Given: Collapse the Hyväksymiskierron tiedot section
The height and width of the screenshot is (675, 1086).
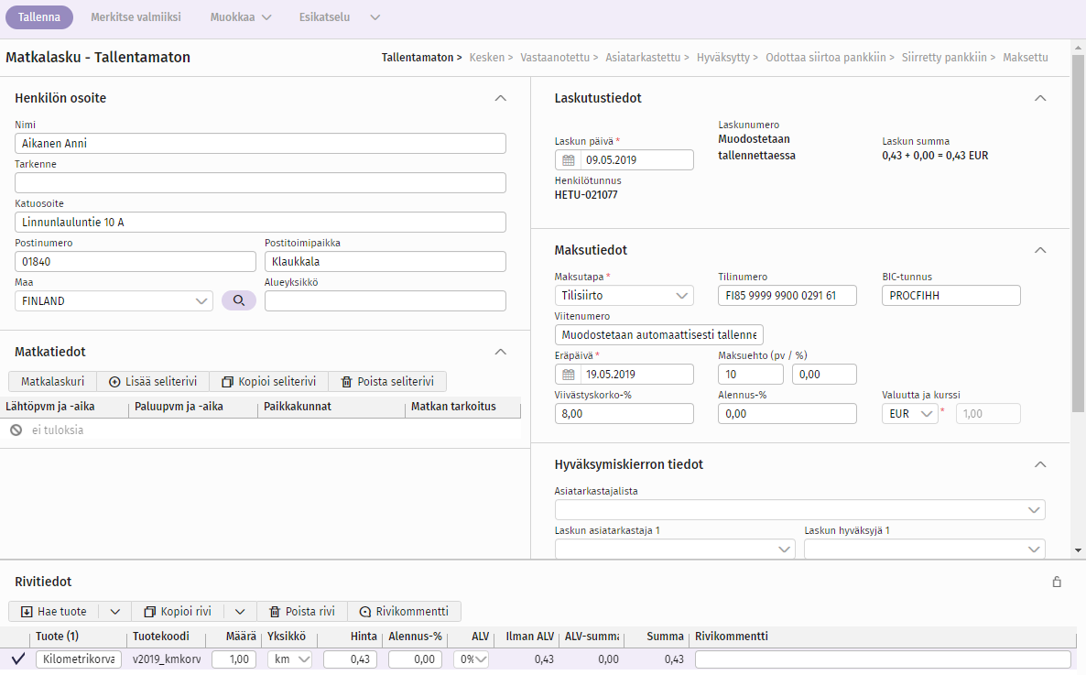Looking at the screenshot, I should tap(1040, 464).
